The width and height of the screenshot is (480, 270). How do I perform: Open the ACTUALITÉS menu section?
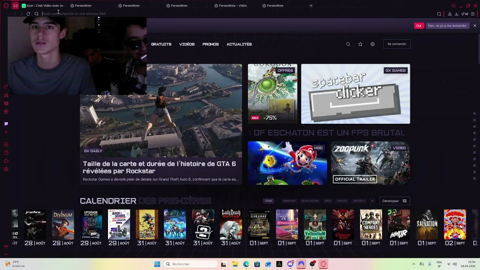click(x=239, y=44)
